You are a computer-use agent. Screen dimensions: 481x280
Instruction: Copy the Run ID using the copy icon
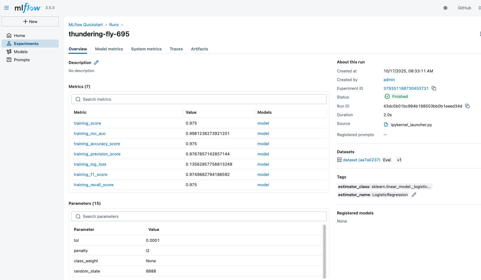click(467, 106)
